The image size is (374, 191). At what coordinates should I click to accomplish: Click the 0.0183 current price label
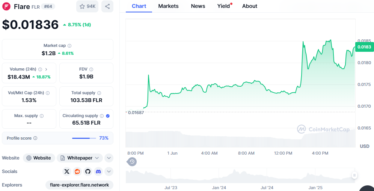364,47
